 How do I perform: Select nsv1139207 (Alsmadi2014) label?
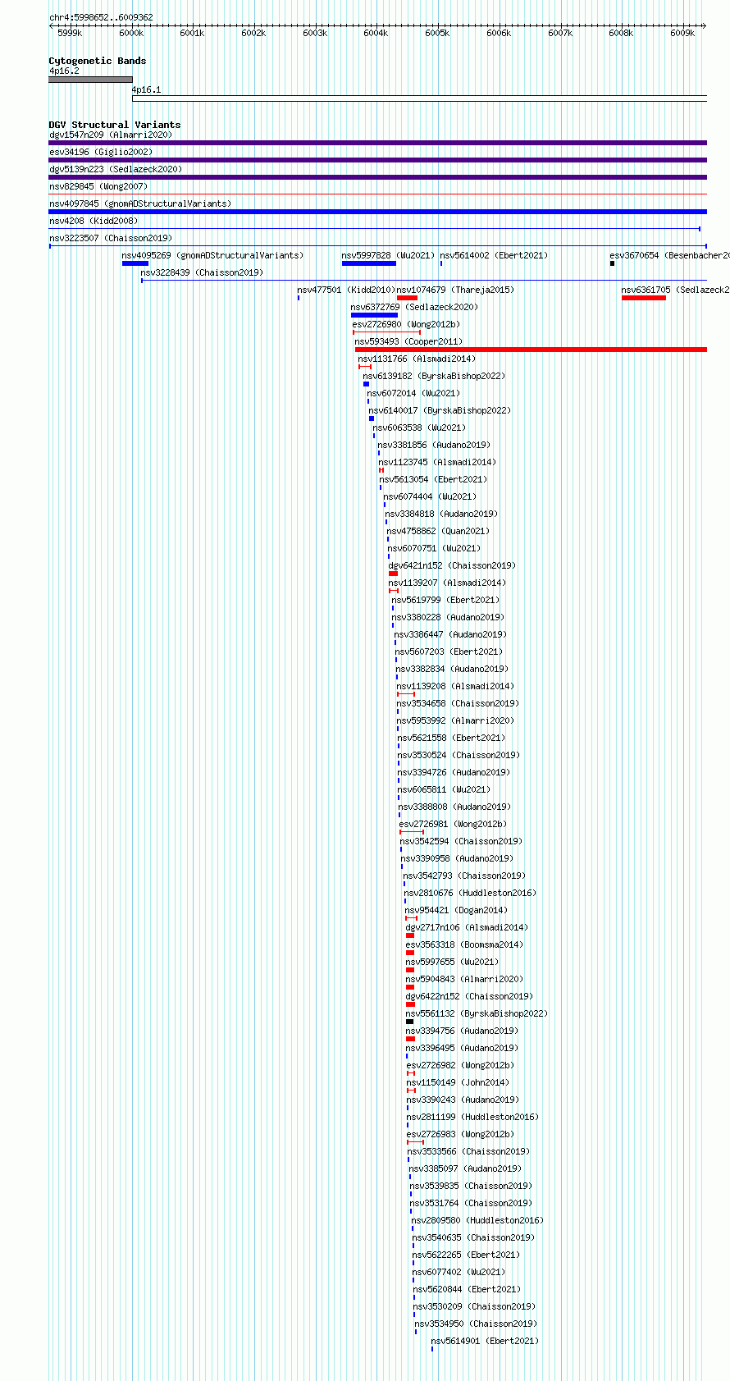coord(447,583)
